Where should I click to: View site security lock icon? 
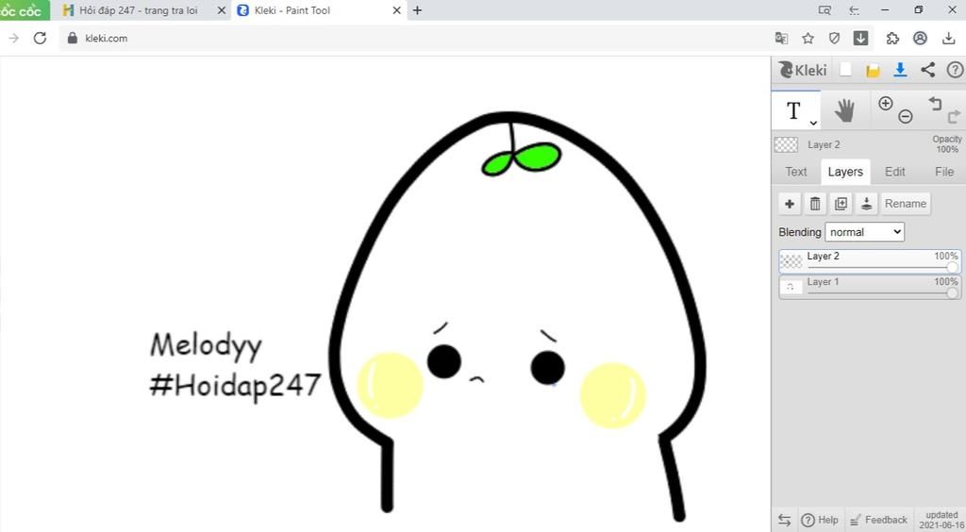pos(73,38)
